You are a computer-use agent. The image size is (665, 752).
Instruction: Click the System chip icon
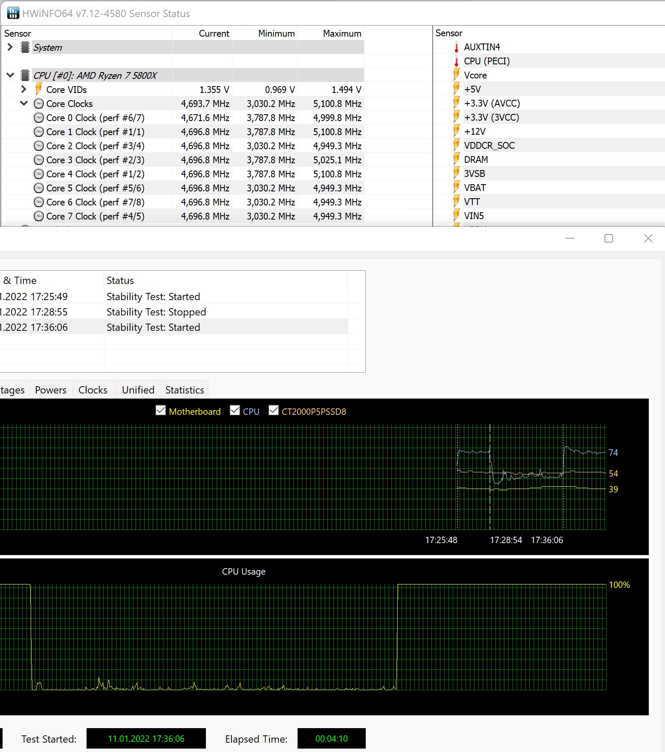(x=25, y=47)
